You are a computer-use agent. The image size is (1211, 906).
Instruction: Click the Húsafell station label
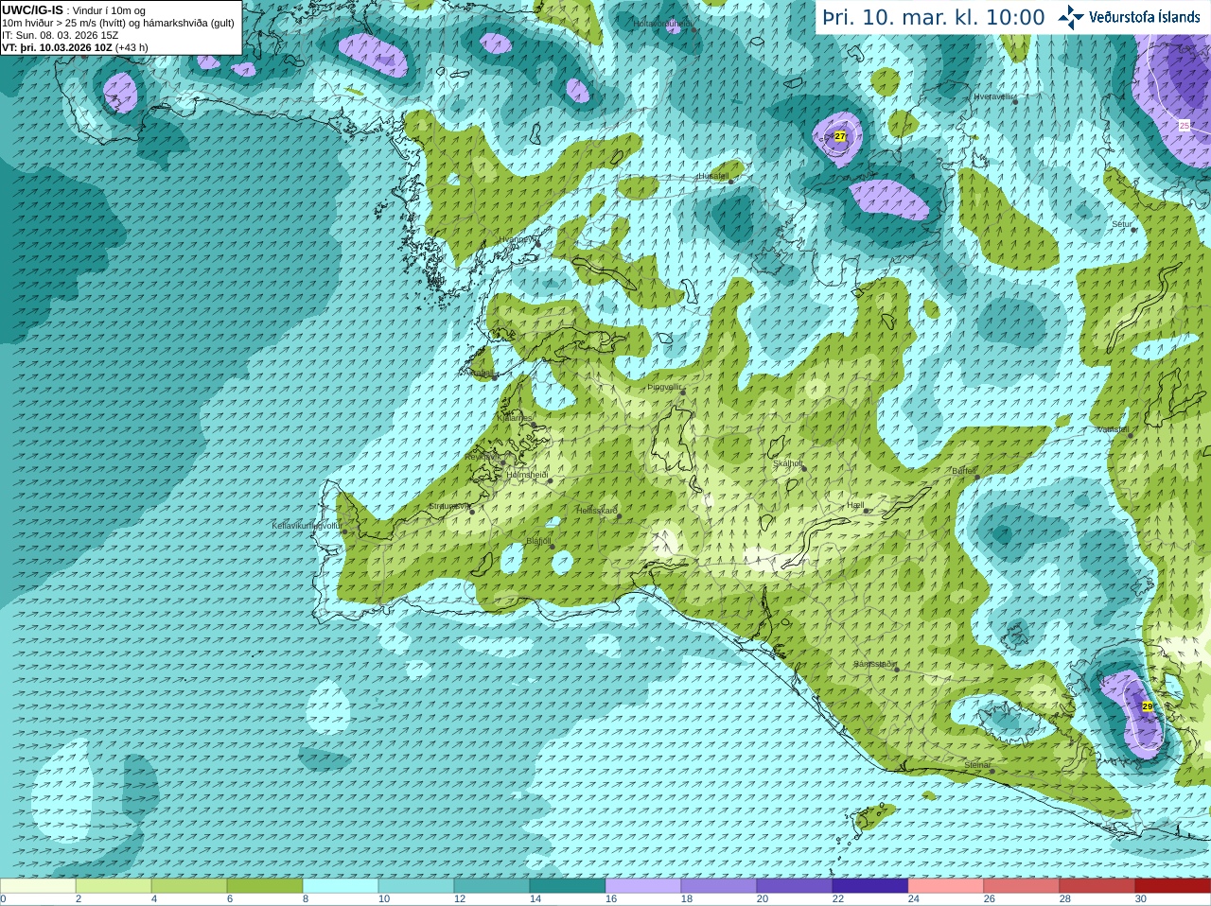pyautogui.click(x=713, y=176)
